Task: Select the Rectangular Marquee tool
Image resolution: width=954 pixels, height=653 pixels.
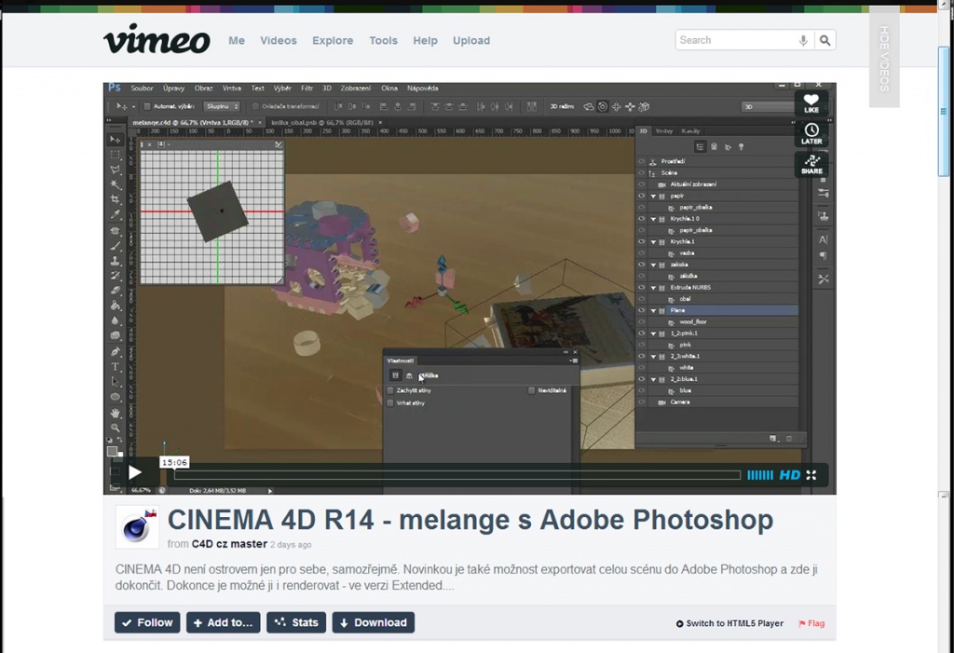Action: coord(115,155)
